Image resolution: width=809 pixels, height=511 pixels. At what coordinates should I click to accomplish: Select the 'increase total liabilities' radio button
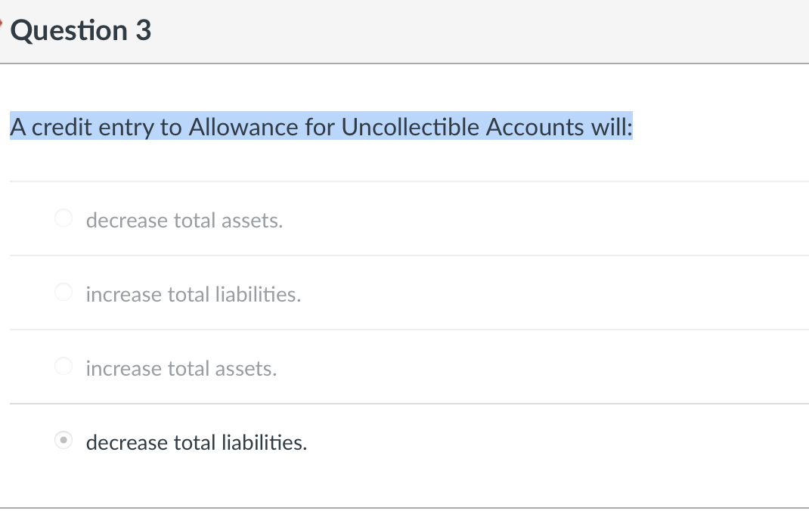(x=64, y=292)
